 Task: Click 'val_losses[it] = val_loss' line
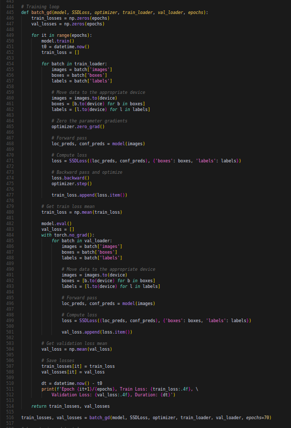click(x=73, y=372)
